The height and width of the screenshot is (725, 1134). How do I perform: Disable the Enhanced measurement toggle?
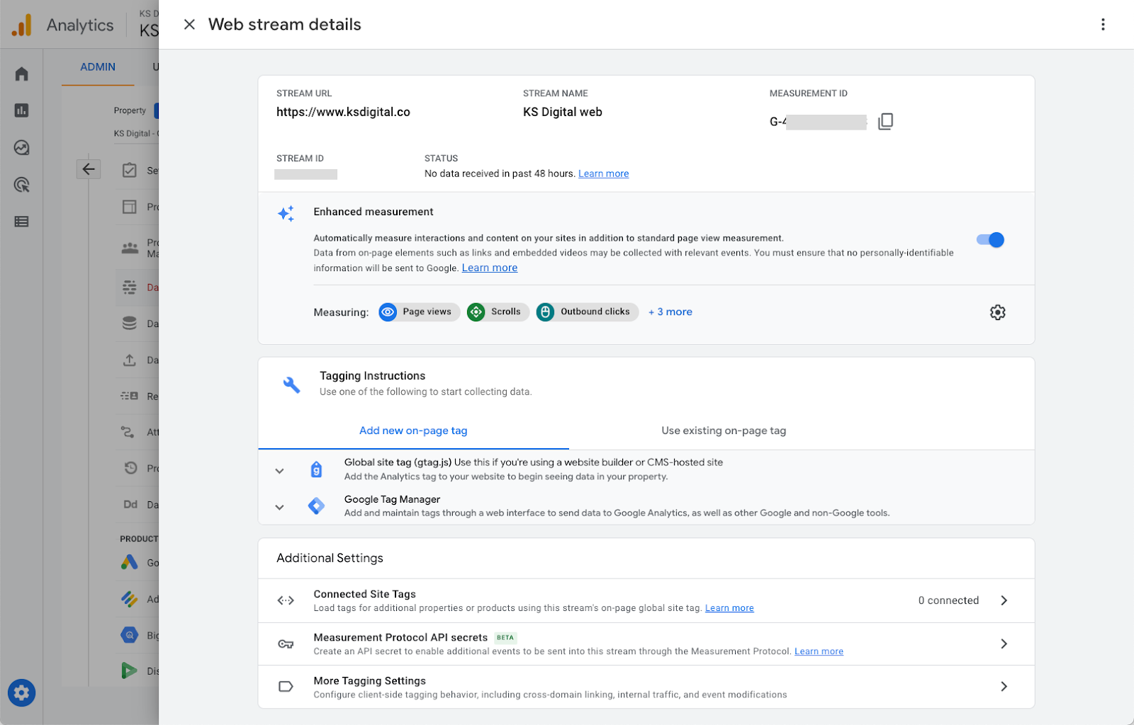pos(990,240)
